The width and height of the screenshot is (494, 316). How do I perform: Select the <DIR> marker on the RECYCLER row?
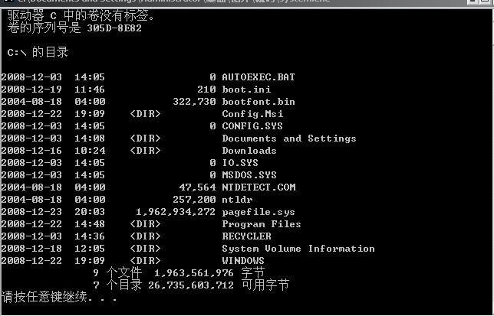(145, 236)
